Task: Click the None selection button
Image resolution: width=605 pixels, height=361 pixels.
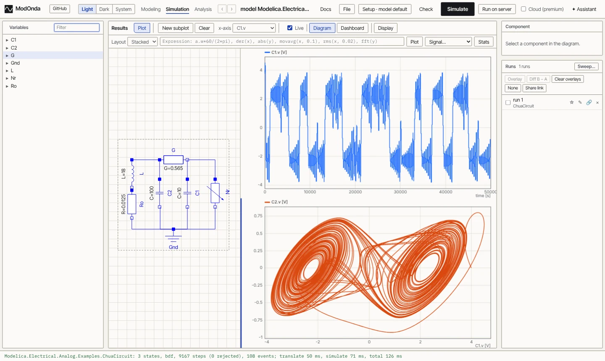Action: click(x=513, y=88)
